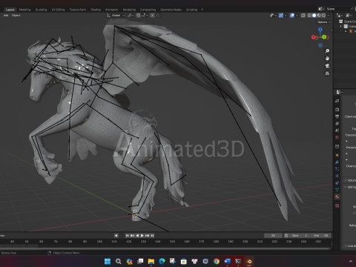Click jump to end frame button
This screenshot has height=267, width=356.
tap(152, 235)
